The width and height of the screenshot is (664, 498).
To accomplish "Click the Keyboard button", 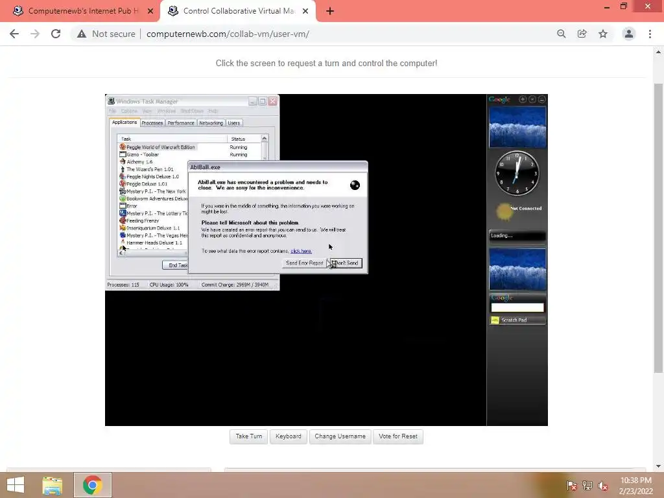I will [x=289, y=436].
